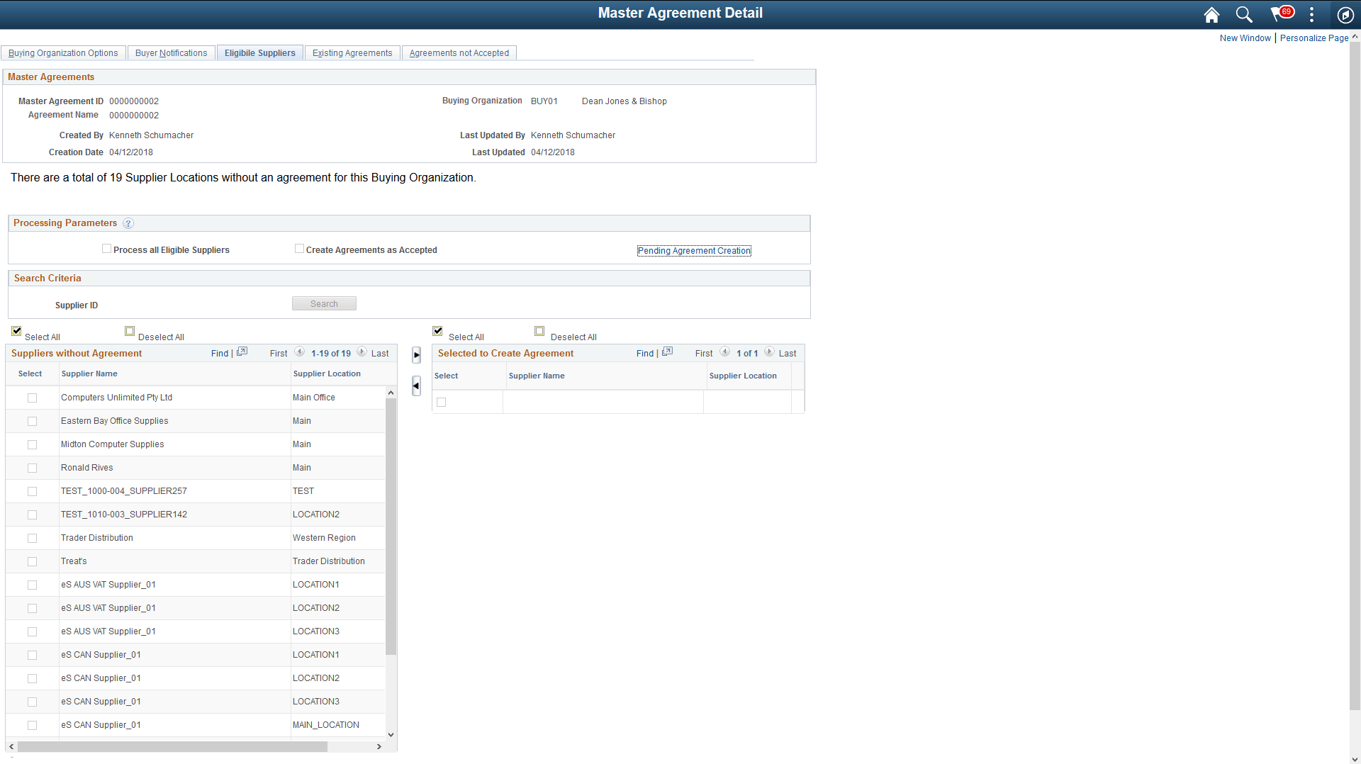Open the global Search magnifier icon

tap(1243, 14)
